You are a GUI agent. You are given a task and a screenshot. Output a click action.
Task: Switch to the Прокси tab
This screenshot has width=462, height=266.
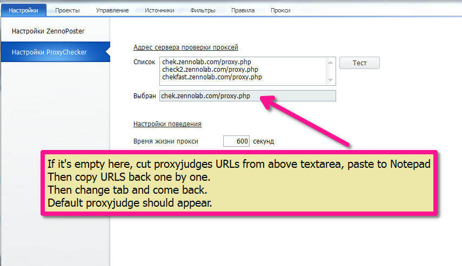click(x=280, y=10)
